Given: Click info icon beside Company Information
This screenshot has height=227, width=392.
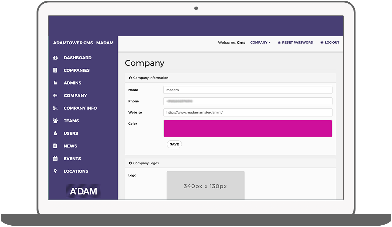Looking at the screenshot, I should point(130,78).
